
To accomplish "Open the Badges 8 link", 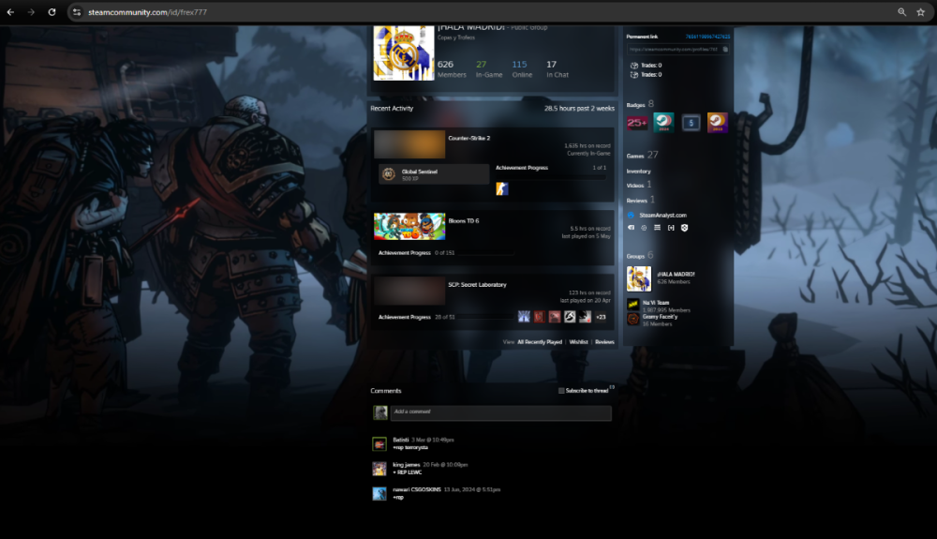I will (640, 105).
